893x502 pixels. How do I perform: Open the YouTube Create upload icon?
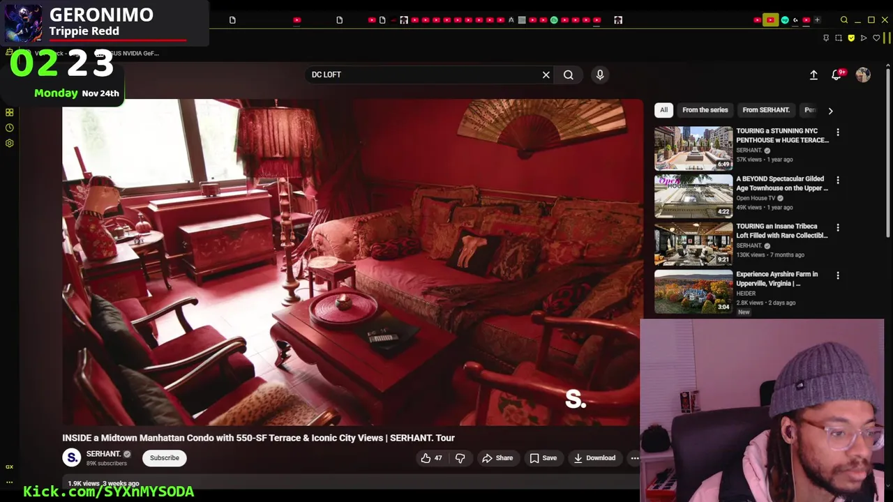tap(813, 75)
